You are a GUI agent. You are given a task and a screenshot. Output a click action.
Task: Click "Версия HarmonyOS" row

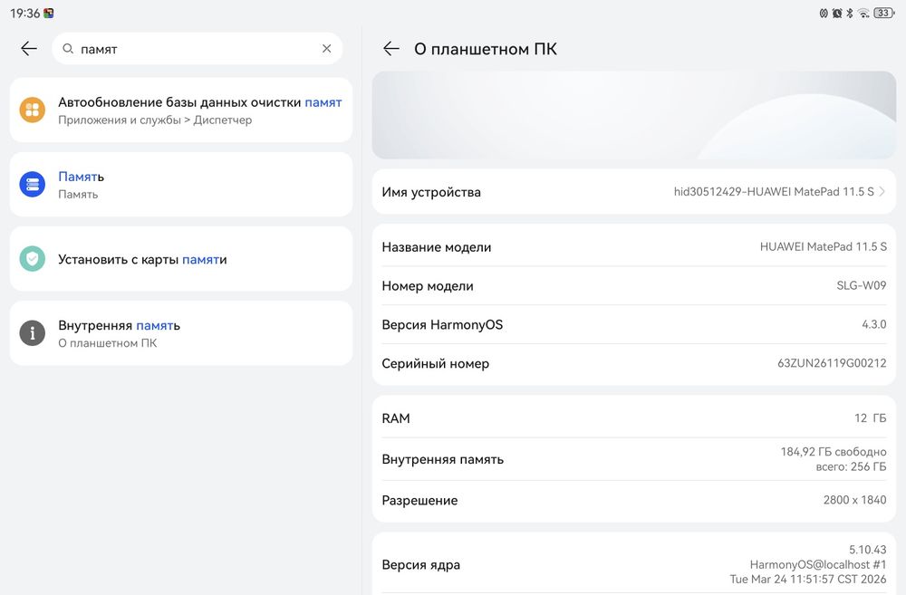coord(634,324)
